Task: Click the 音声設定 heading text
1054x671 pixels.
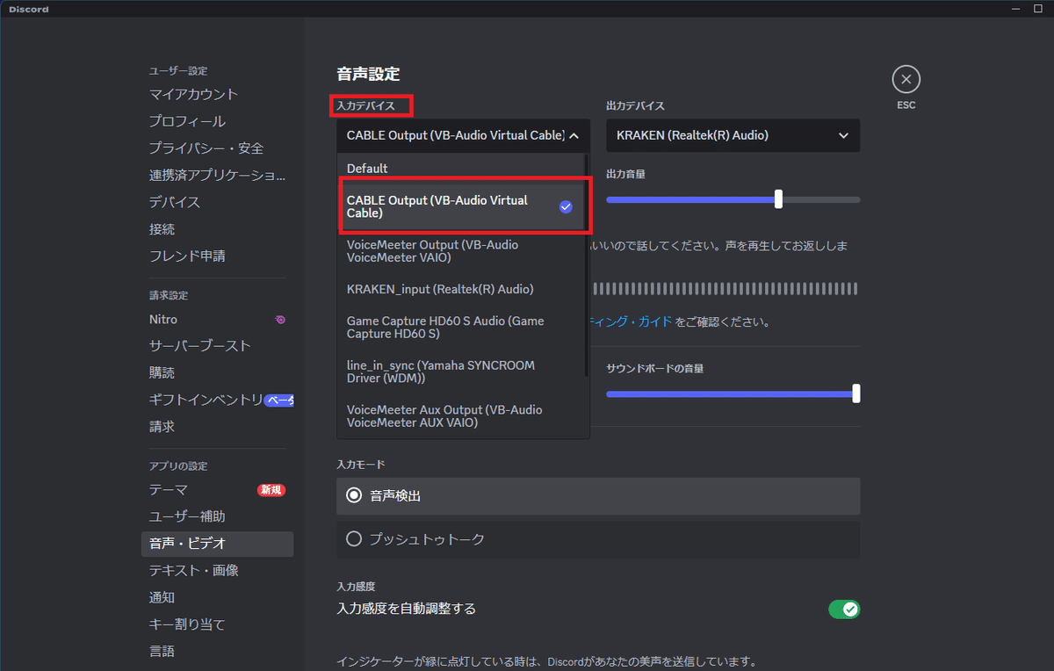Action: point(368,75)
